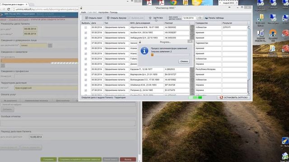Screen dimensions: 289x162
Task: Toggle checkbox for passport AA 5800692 row
Action: point(86,27)
